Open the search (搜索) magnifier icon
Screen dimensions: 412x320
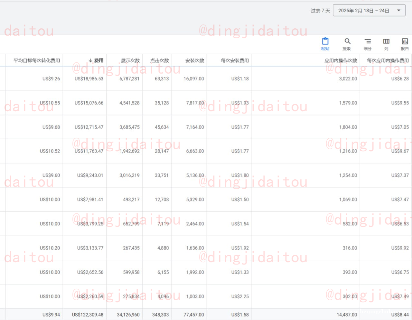(347, 41)
